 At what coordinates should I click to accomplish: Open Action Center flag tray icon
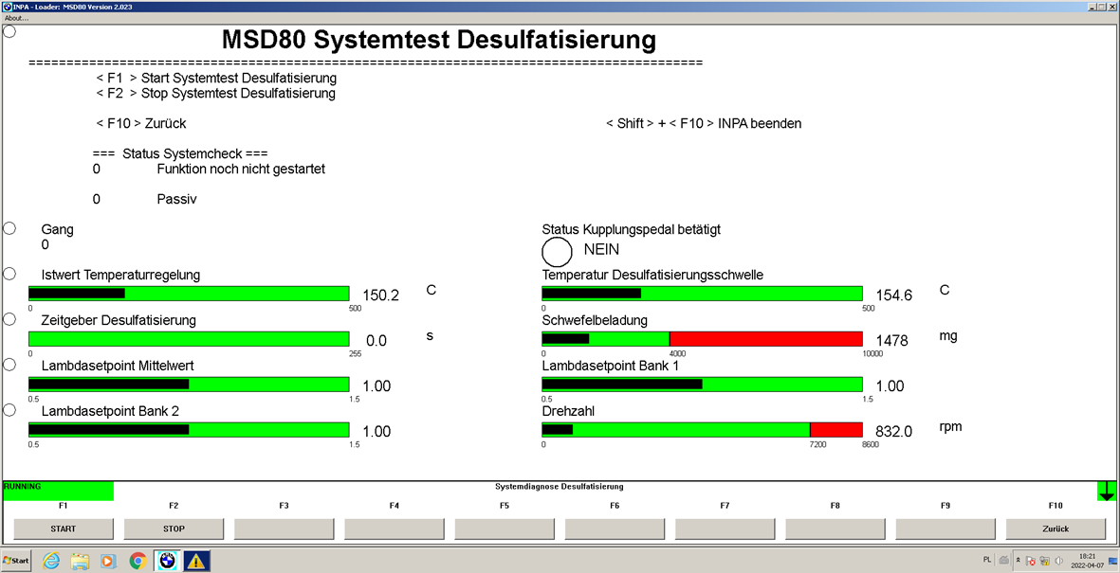pyautogui.click(x=1032, y=561)
